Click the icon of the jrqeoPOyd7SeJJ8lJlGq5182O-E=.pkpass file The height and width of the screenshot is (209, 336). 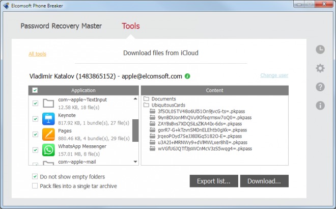coord(152,136)
